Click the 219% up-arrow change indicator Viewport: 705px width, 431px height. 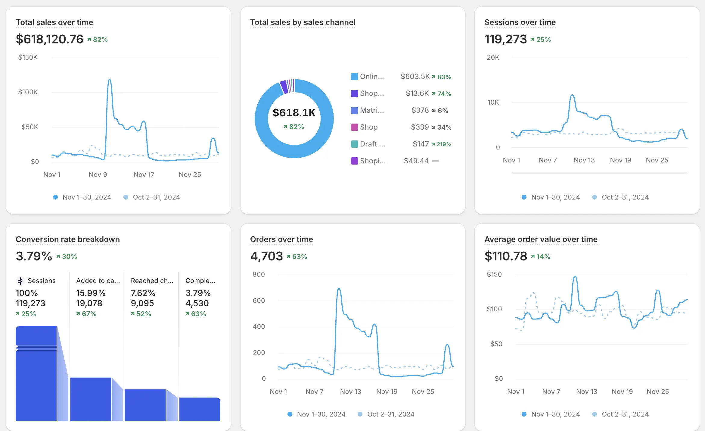pos(442,144)
